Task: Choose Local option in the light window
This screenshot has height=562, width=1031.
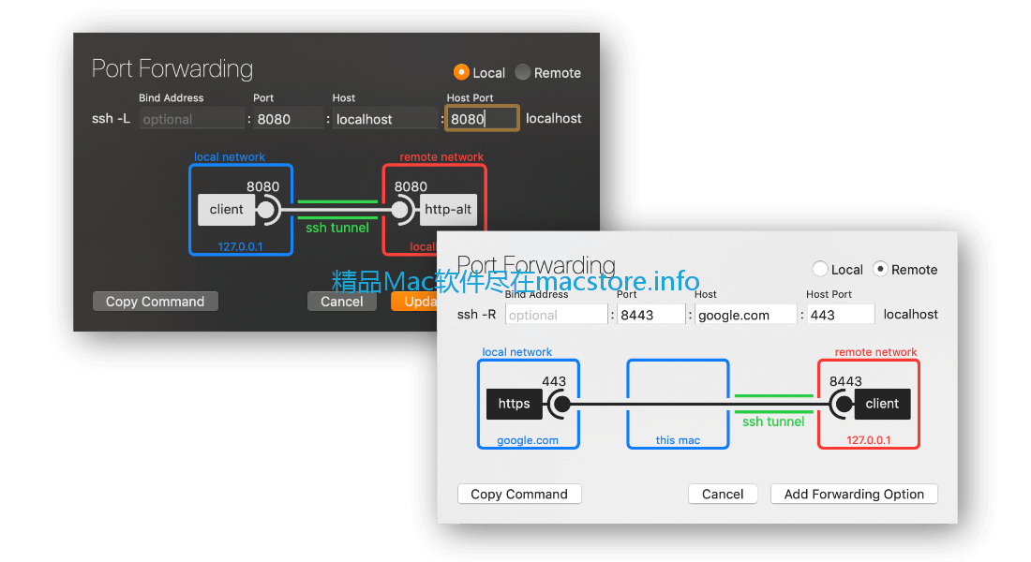Action: 820,269
